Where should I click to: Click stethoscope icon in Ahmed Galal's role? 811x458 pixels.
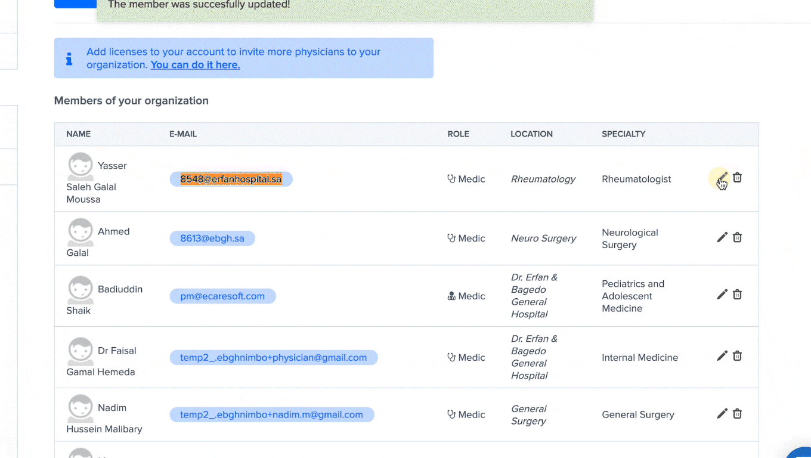coord(451,238)
